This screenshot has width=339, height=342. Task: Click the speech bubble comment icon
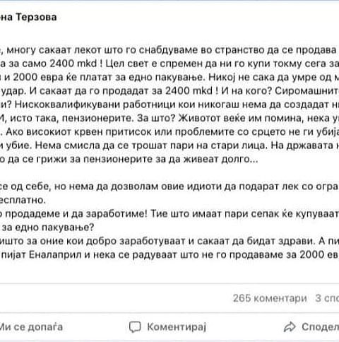[x=135, y=327]
